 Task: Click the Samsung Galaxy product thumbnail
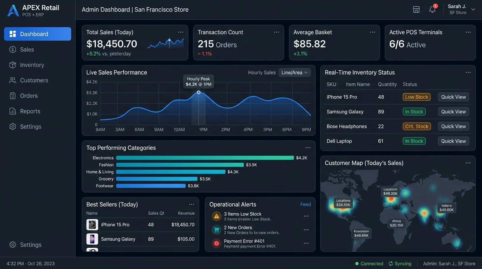point(92,239)
